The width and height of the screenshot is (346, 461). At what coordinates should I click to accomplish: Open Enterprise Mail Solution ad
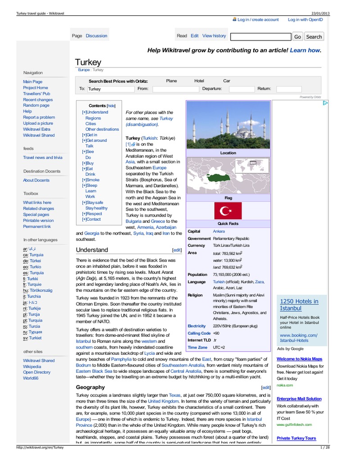coord(299,399)
